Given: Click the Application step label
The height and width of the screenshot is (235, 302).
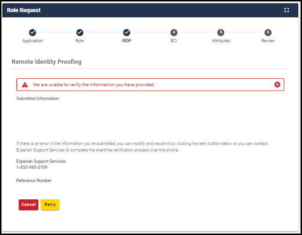Looking at the screenshot, I should tap(32, 41).
